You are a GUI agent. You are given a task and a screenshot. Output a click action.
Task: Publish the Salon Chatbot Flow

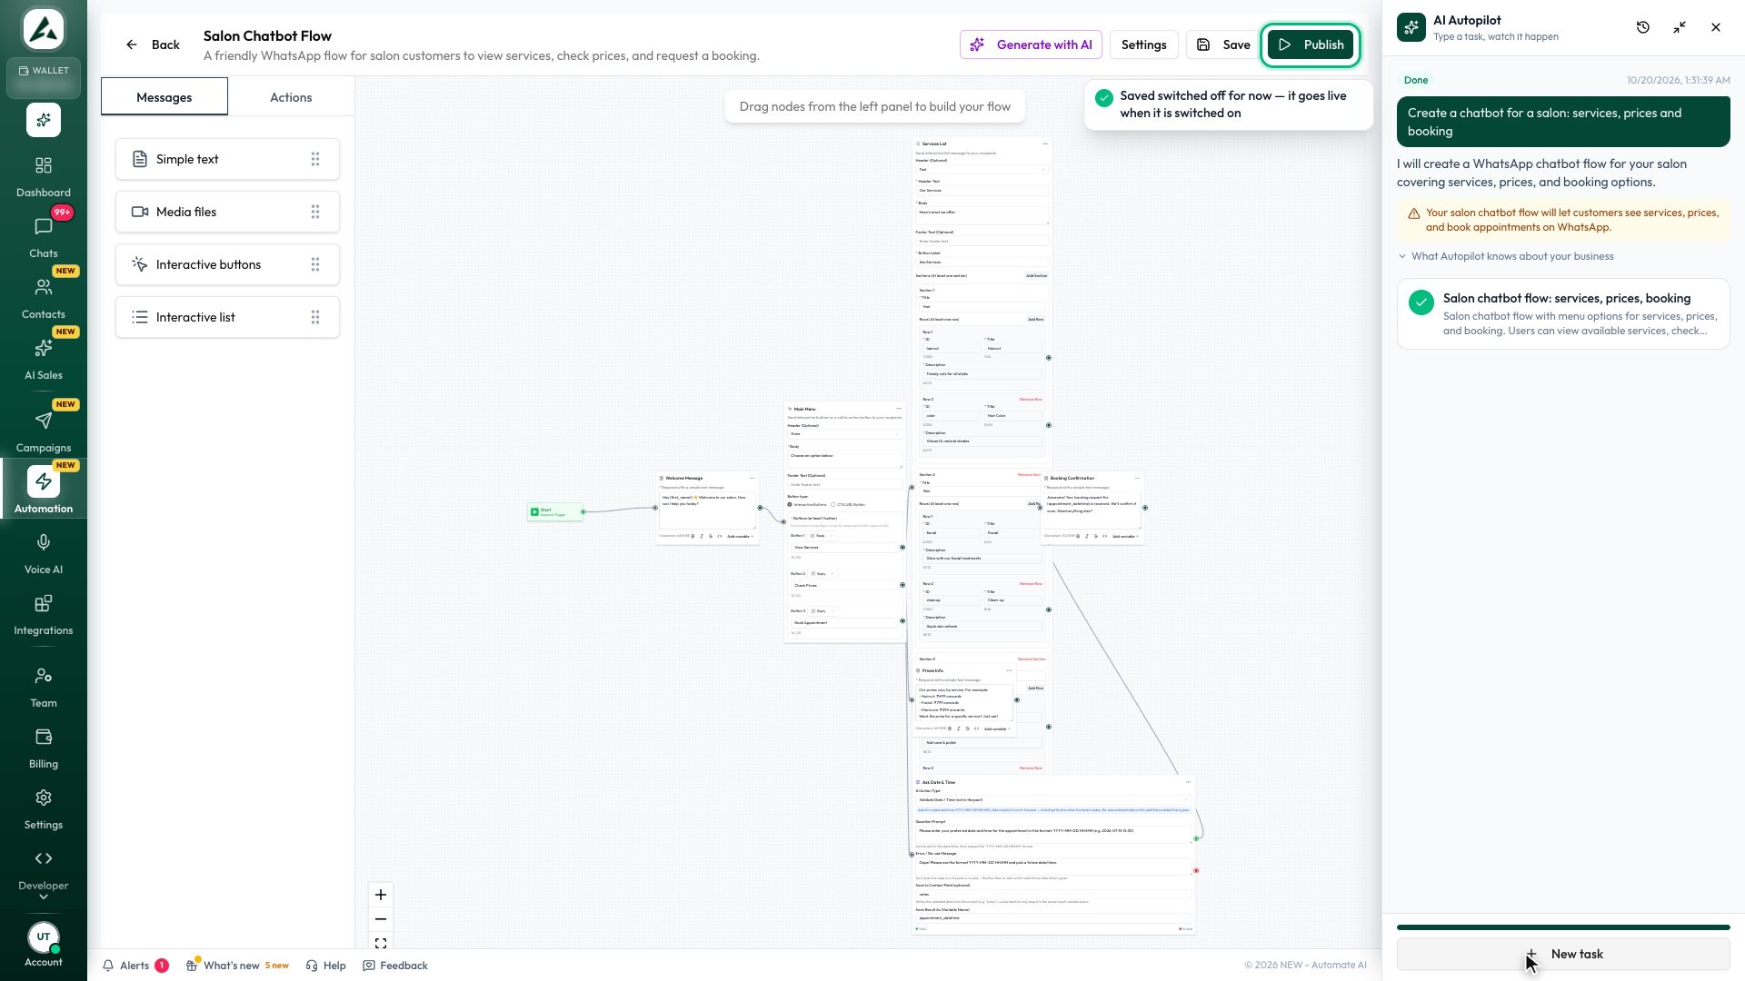point(1311,45)
